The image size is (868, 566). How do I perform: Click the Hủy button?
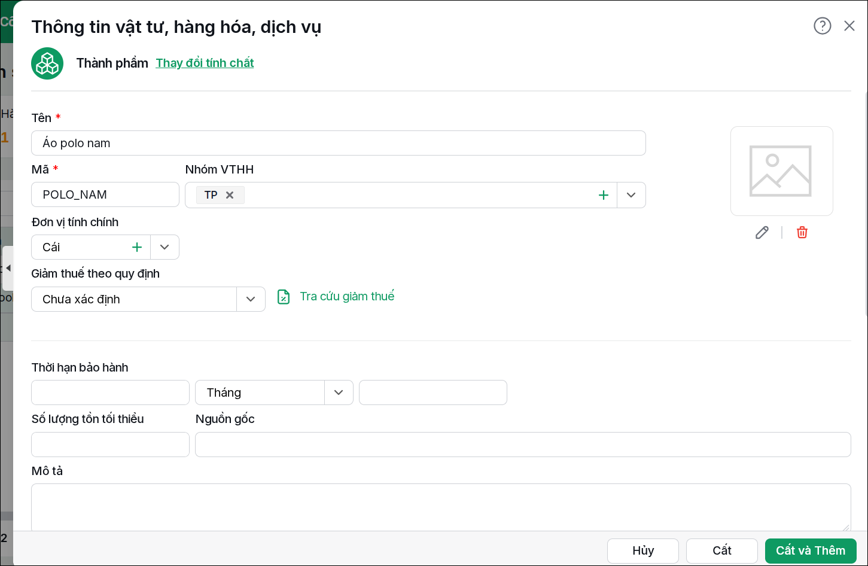click(643, 550)
